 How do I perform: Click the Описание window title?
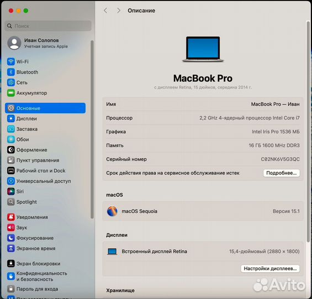(141, 11)
